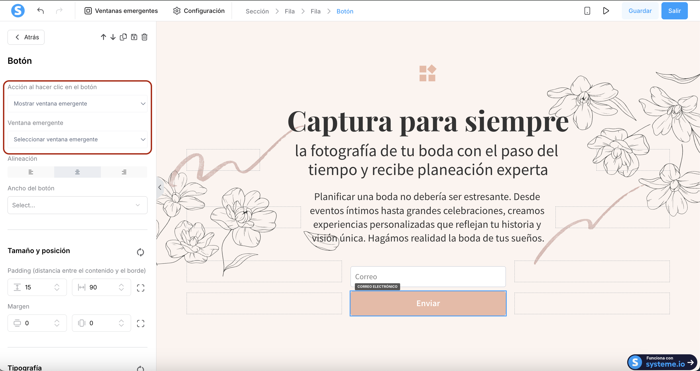Expand the Ancho del botón select
The height and width of the screenshot is (371, 700).
tap(77, 205)
